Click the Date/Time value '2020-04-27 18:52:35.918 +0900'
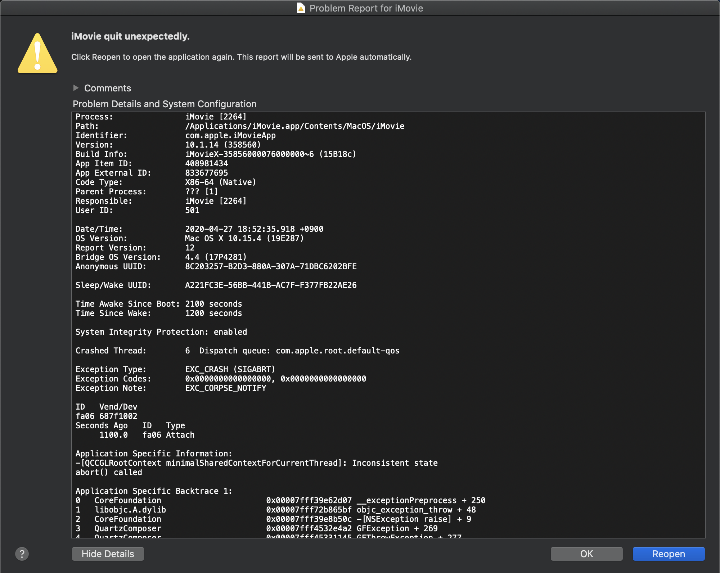Viewport: 720px width, 573px height. pyautogui.click(x=254, y=229)
